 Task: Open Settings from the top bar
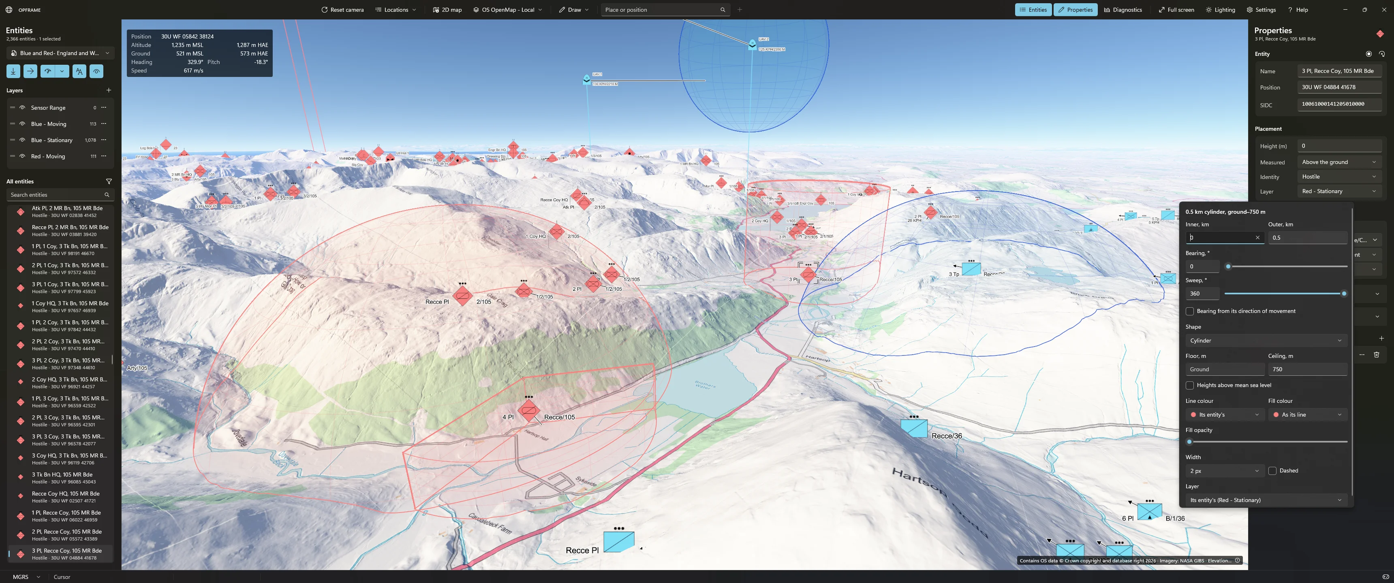(1261, 10)
